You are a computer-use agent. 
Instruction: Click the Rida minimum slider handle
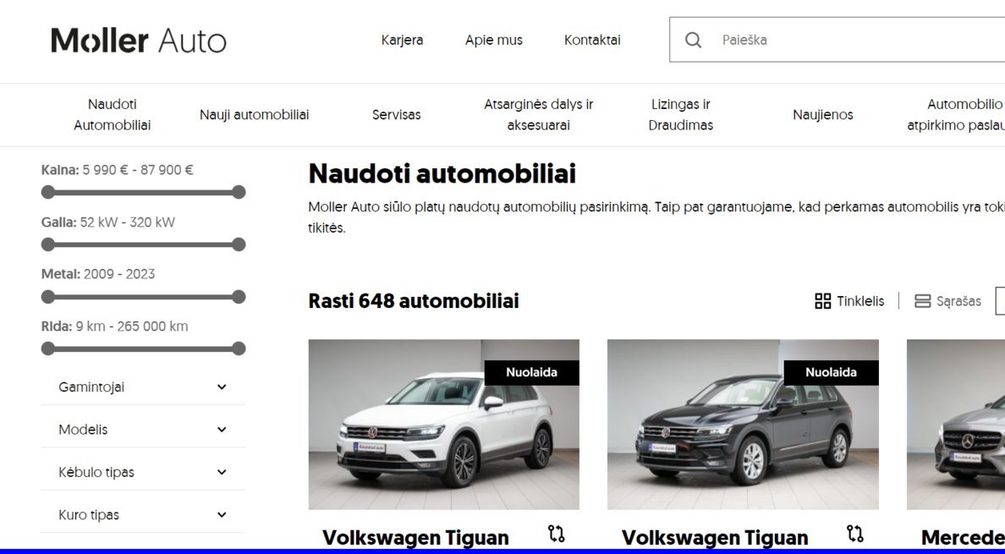coord(48,348)
